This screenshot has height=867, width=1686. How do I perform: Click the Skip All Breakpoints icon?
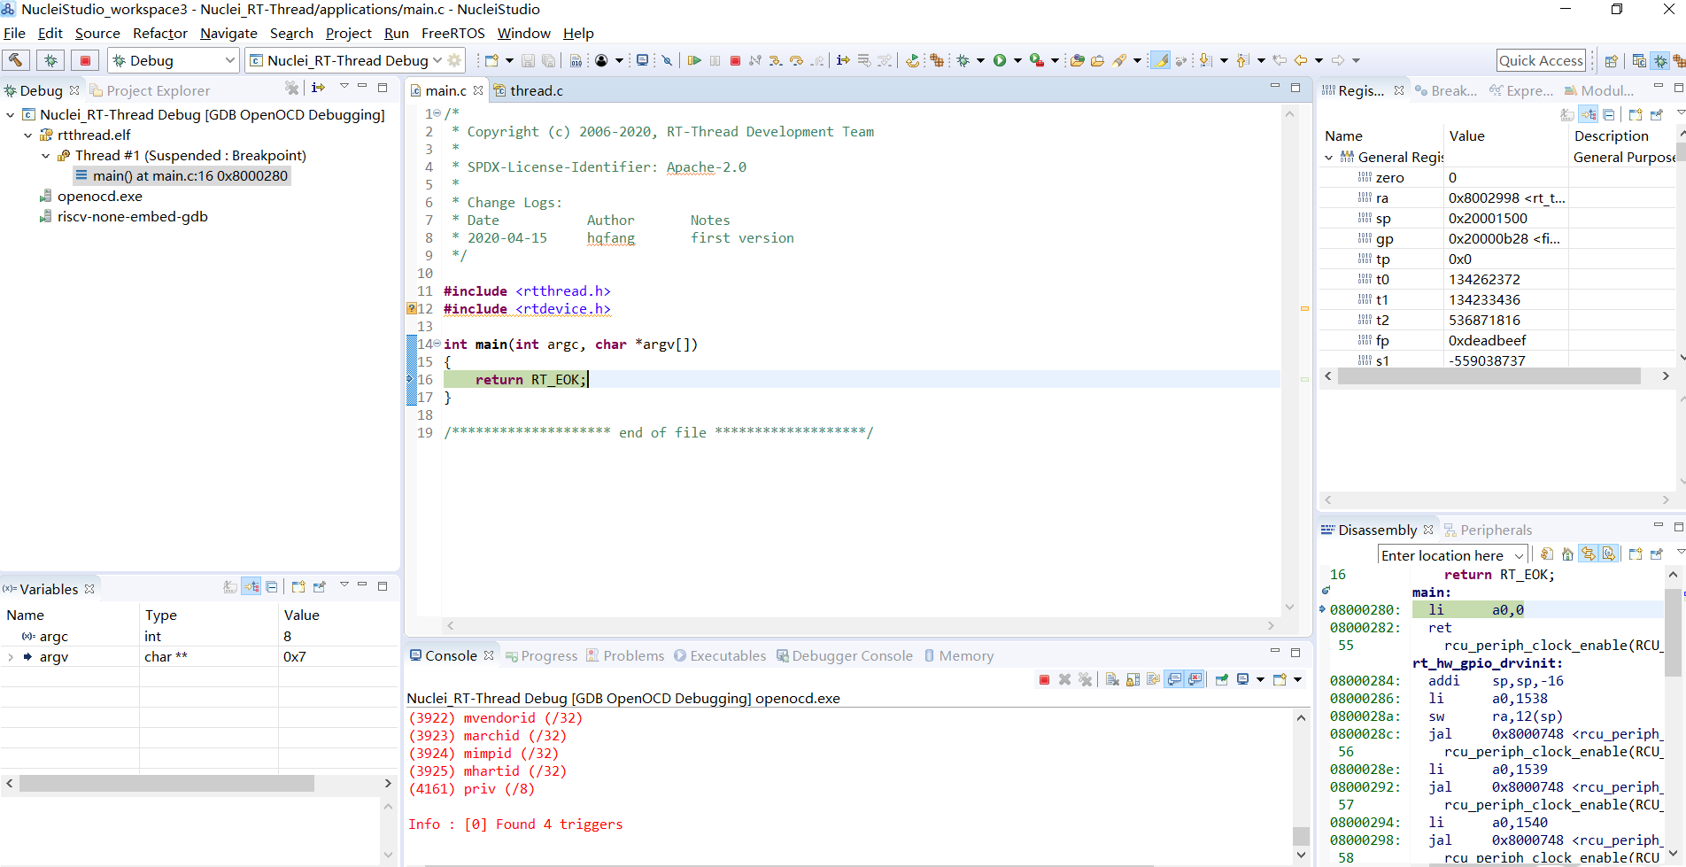click(x=667, y=60)
